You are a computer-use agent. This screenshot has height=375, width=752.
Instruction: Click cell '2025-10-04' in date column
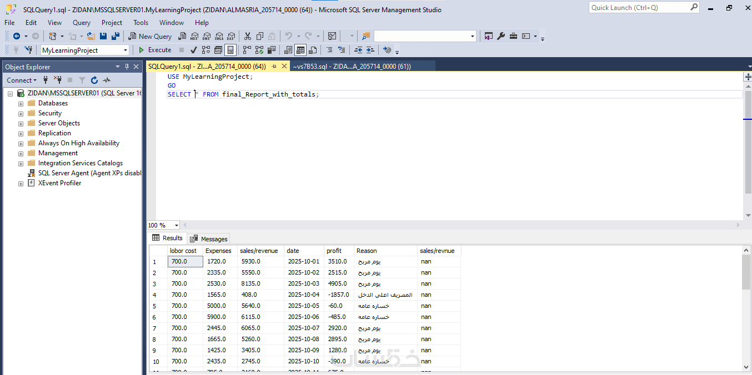(x=304, y=295)
